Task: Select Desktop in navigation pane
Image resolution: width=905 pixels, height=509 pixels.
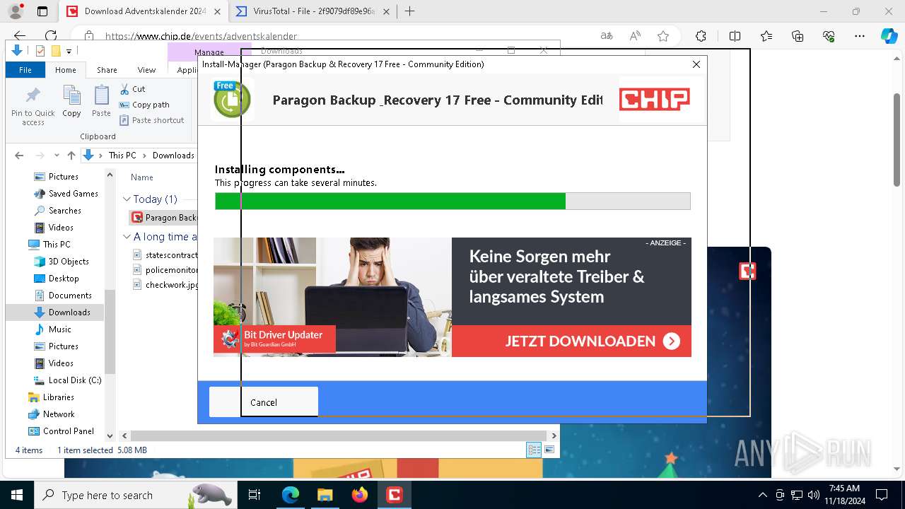Action: click(64, 279)
